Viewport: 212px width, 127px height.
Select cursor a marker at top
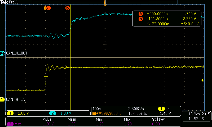coord(48,8)
